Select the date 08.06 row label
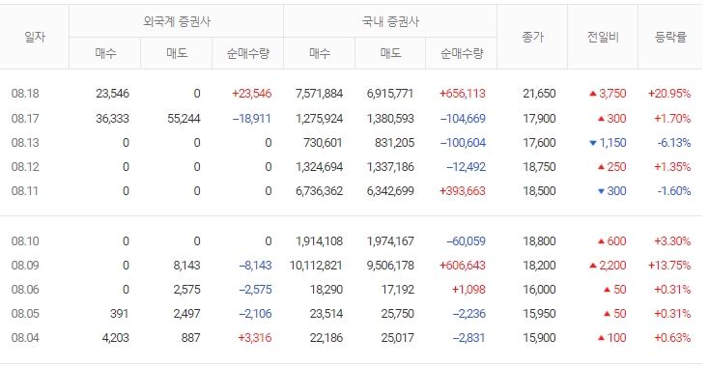709x367 pixels. tap(25, 290)
